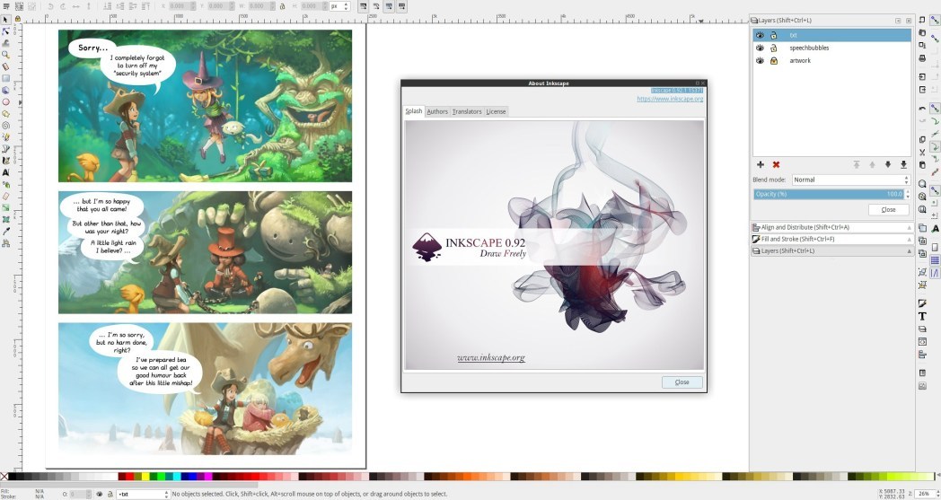The image size is (941, 500).
Task: Unlock the artwork layer
Action: click(774, 61)
